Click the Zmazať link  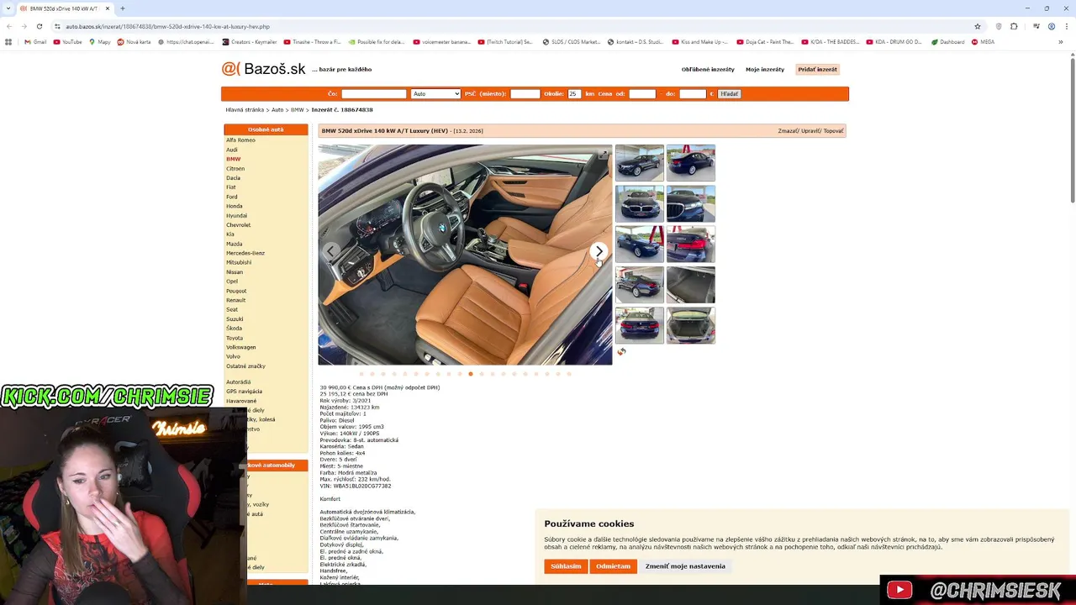pos(788,131)
